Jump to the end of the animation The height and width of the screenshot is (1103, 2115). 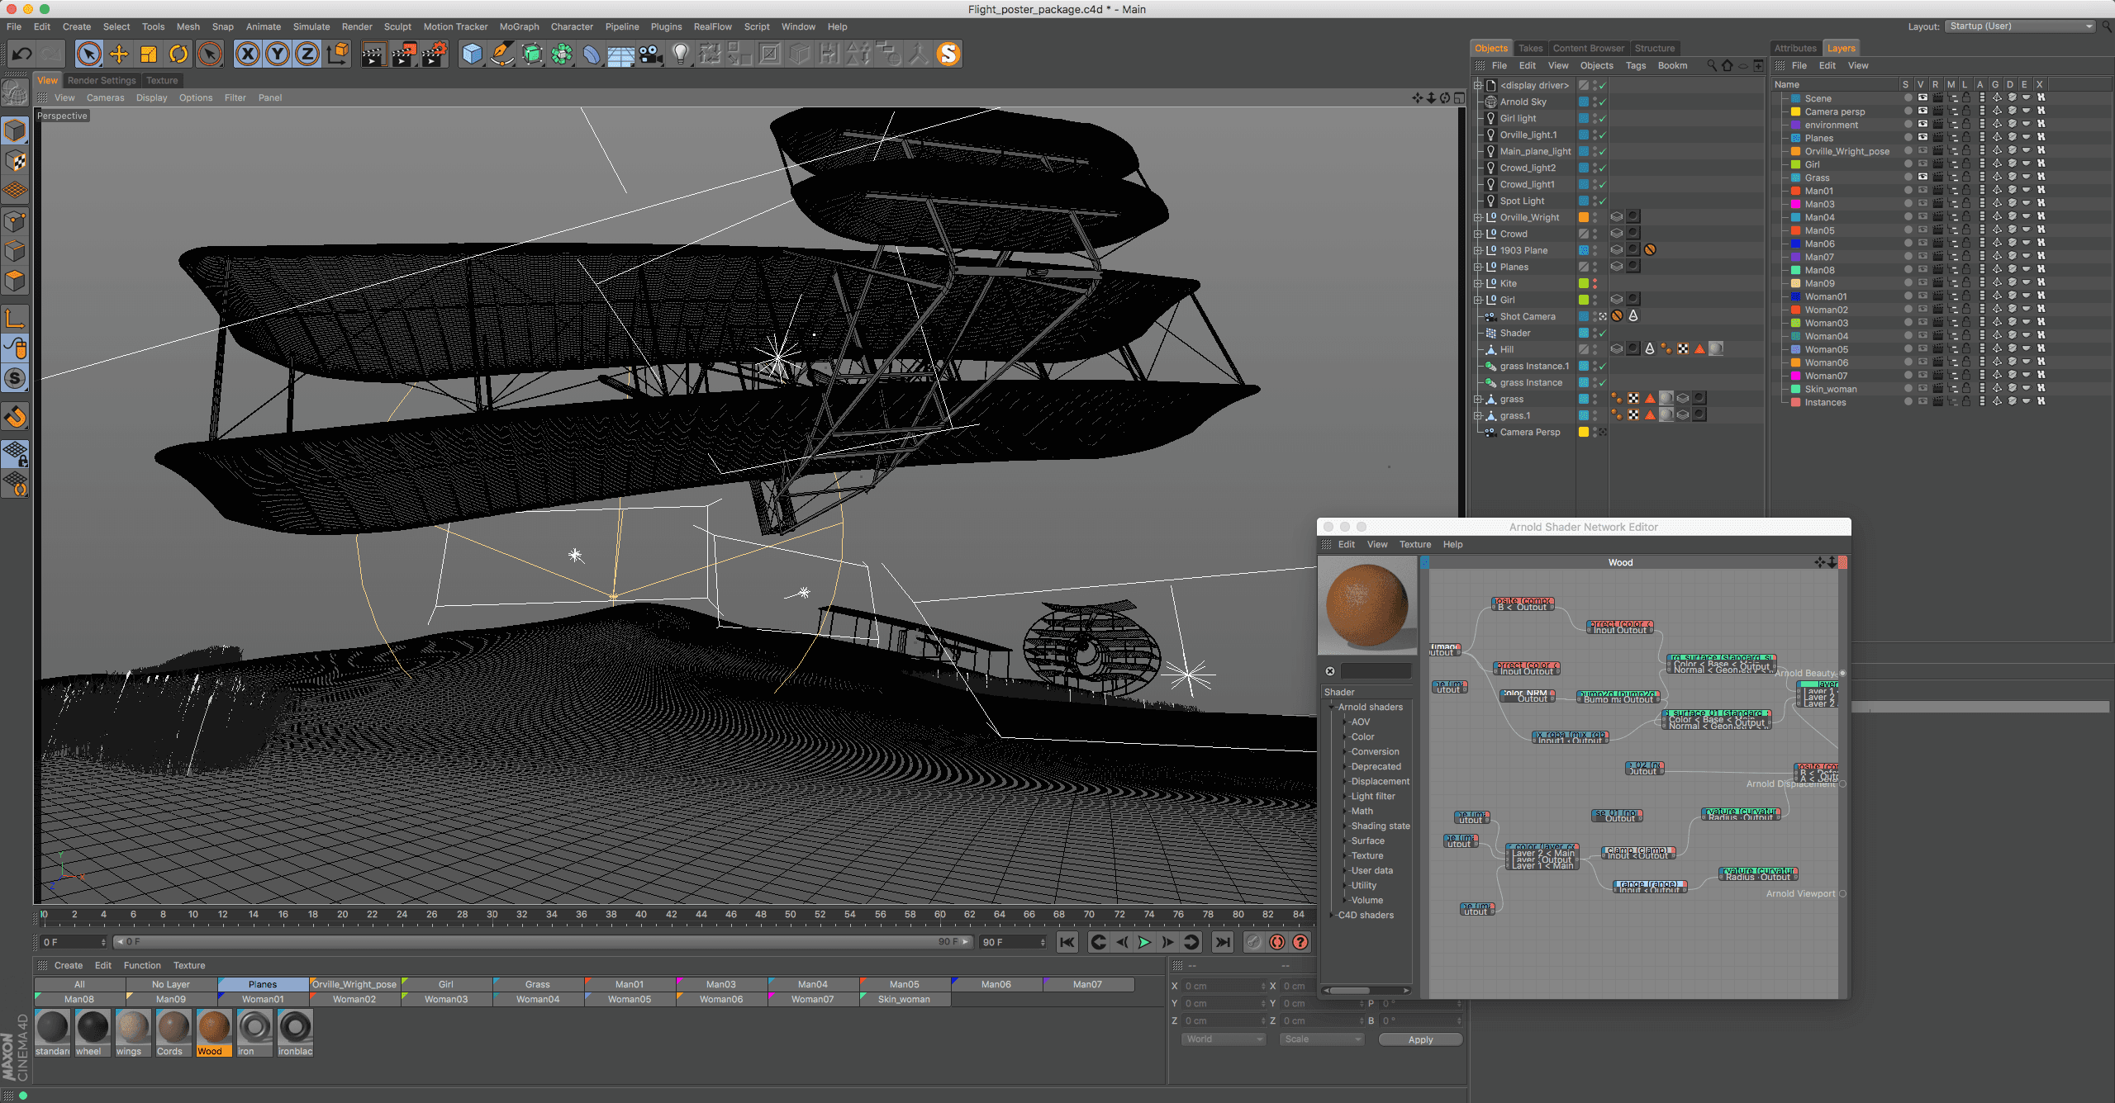(x=1223, y=942)
